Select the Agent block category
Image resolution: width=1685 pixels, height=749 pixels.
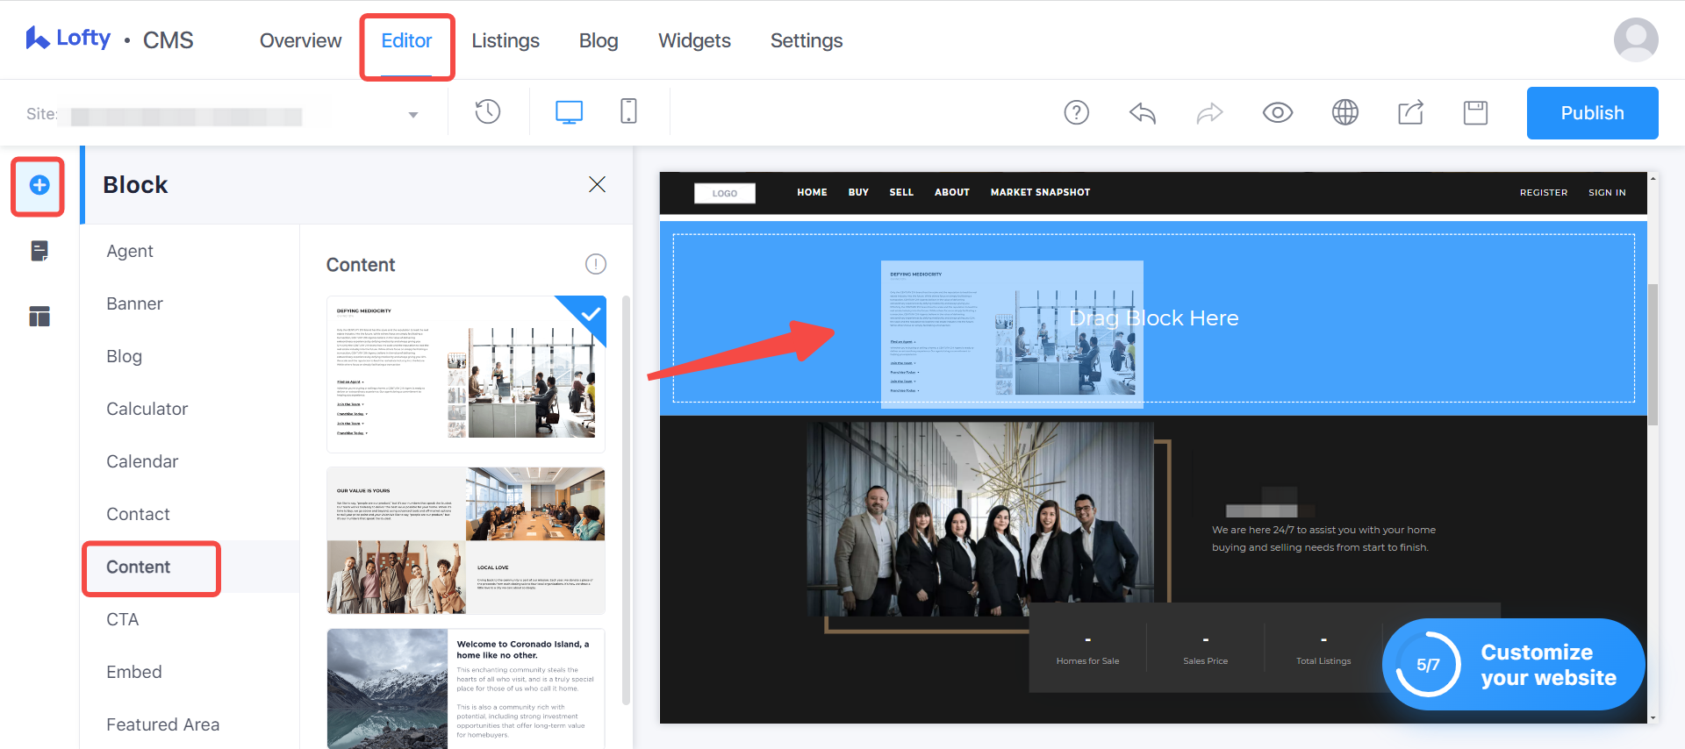coord(130,251)
